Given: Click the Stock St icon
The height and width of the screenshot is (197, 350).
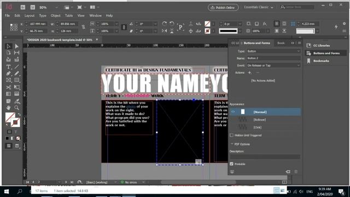Looking at the screenshot, I should [x=33, y=7].
